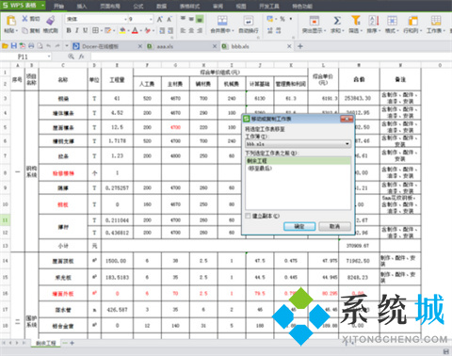The height and width of the screenshot is (356, 452).
Task: Click the confirm OK button in dialog
Action: click(x=299, y=226)
